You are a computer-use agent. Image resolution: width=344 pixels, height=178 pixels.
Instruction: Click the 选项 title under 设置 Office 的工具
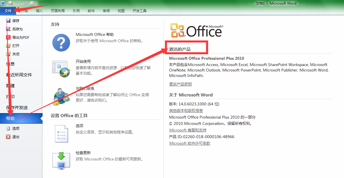point(79,126)
